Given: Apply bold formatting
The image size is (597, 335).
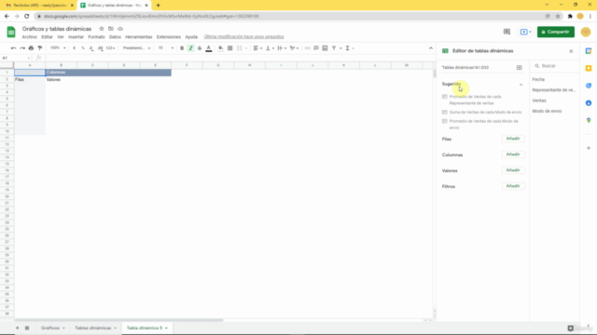Looking at the screenshot, I should 182,48.
